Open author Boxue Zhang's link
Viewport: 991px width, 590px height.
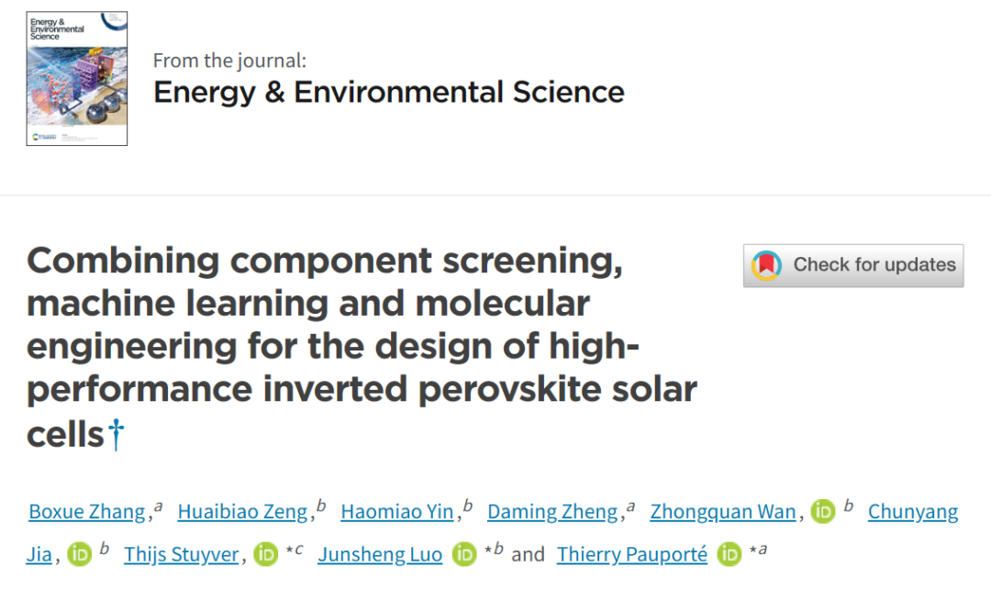point(87,512)
